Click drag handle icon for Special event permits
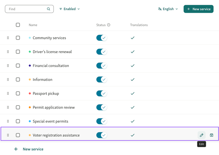This screenshot has width=219, height=155. (x=8, y=121)
